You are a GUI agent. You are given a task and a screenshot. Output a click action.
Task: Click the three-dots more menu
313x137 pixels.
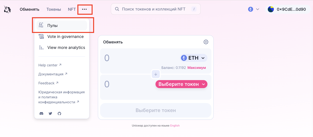click(85, 9)
